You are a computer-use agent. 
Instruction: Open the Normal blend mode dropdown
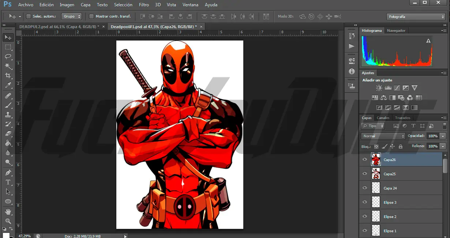[383, 136]
